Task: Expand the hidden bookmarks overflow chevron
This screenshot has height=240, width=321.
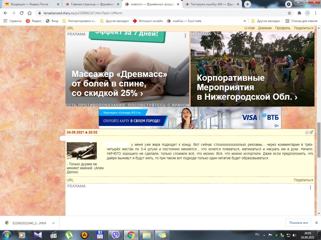Action: [x=245, y=21]
